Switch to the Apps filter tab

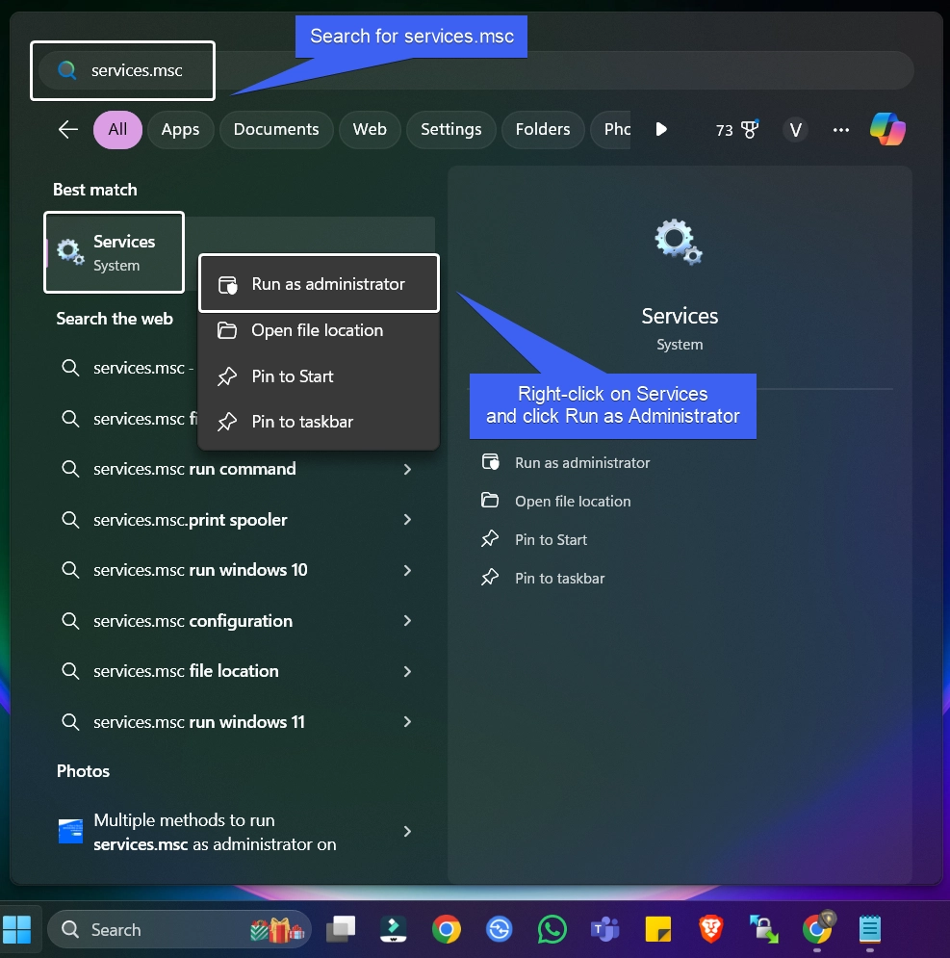pos(180,129)
